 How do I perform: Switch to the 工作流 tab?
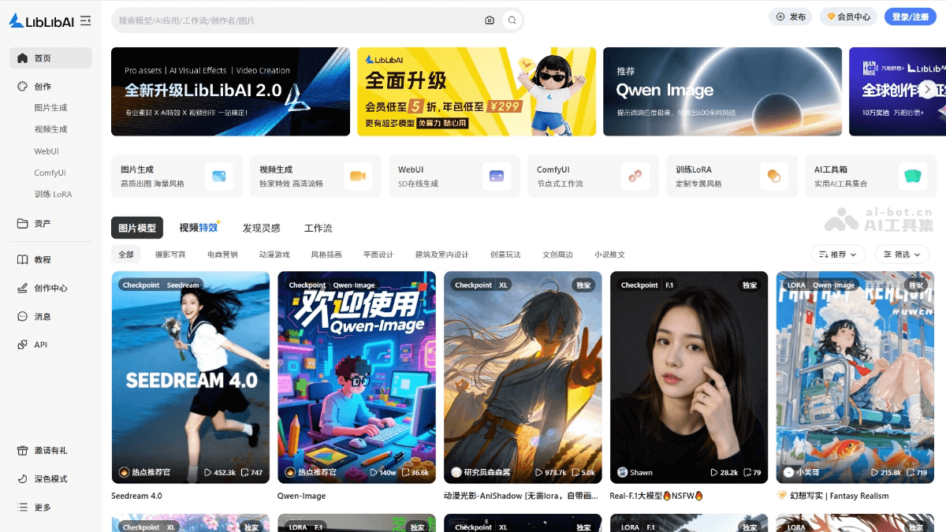[318, 228]
